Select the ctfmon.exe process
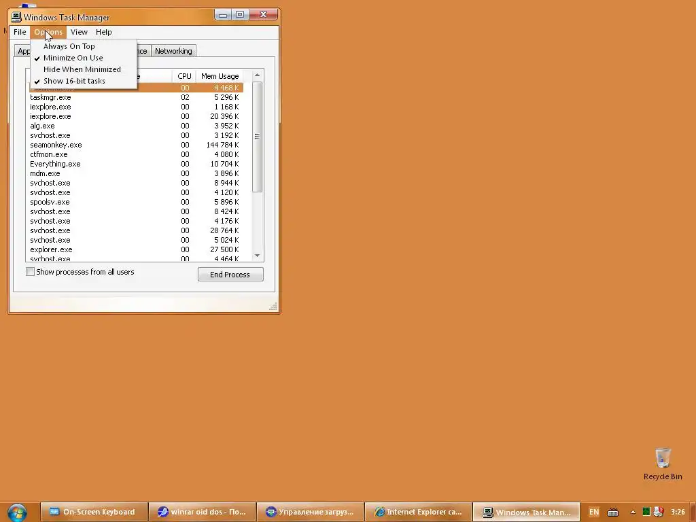 coord(136,154)
